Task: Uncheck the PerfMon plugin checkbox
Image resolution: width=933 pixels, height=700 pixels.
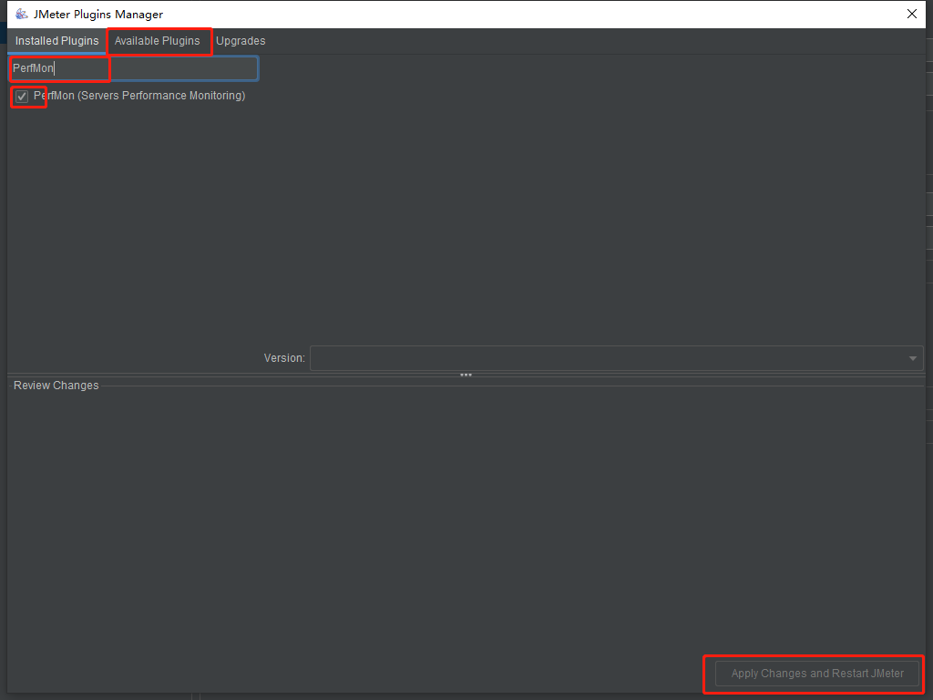Action: (x=22, y=97)
